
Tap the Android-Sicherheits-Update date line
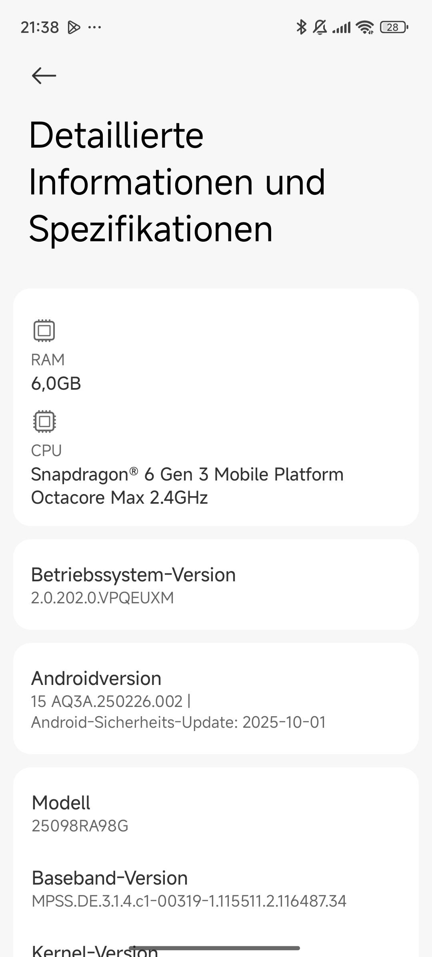click(x=178, y=722)
